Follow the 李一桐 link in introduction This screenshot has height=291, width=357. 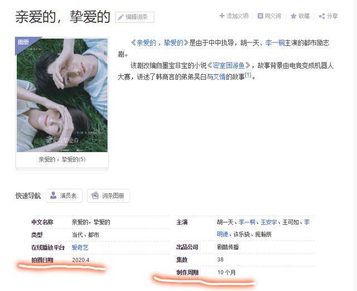pyautogui.click(x=275, y=42)
